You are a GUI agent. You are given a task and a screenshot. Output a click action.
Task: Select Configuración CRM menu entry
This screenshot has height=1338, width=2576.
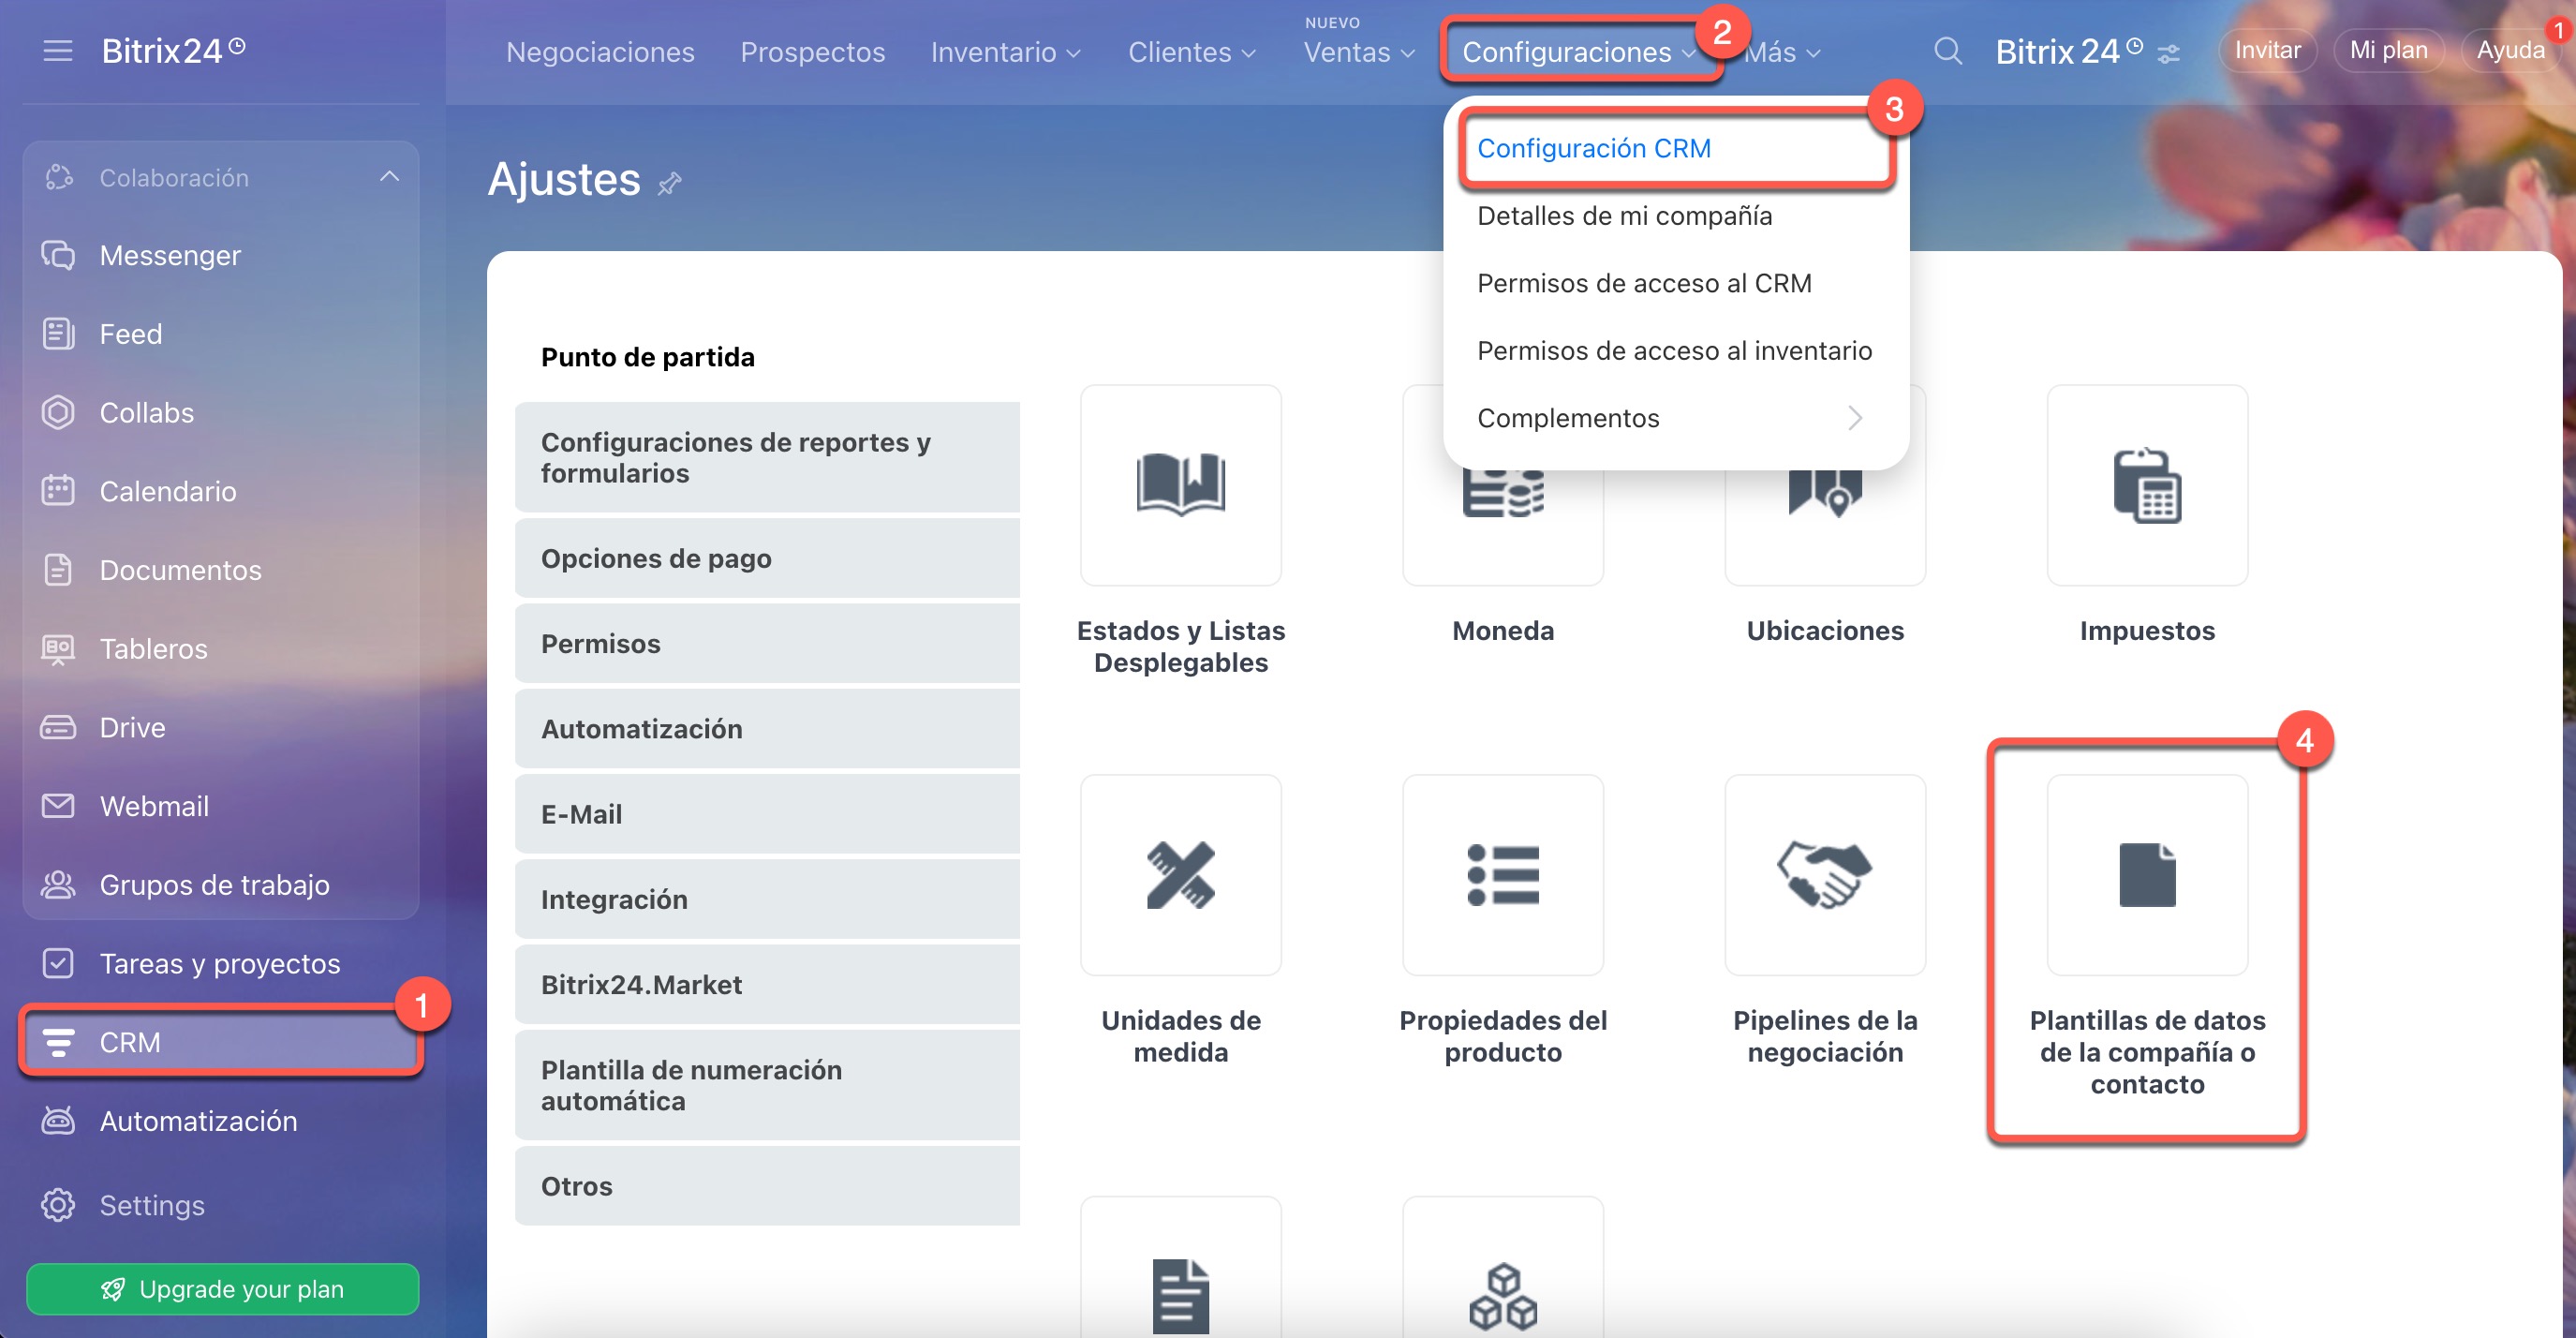1674,148
